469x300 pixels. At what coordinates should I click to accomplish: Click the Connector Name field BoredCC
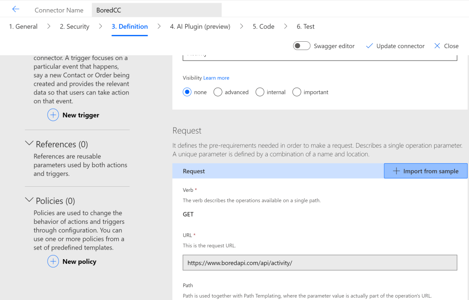click(x=156, y=10)
